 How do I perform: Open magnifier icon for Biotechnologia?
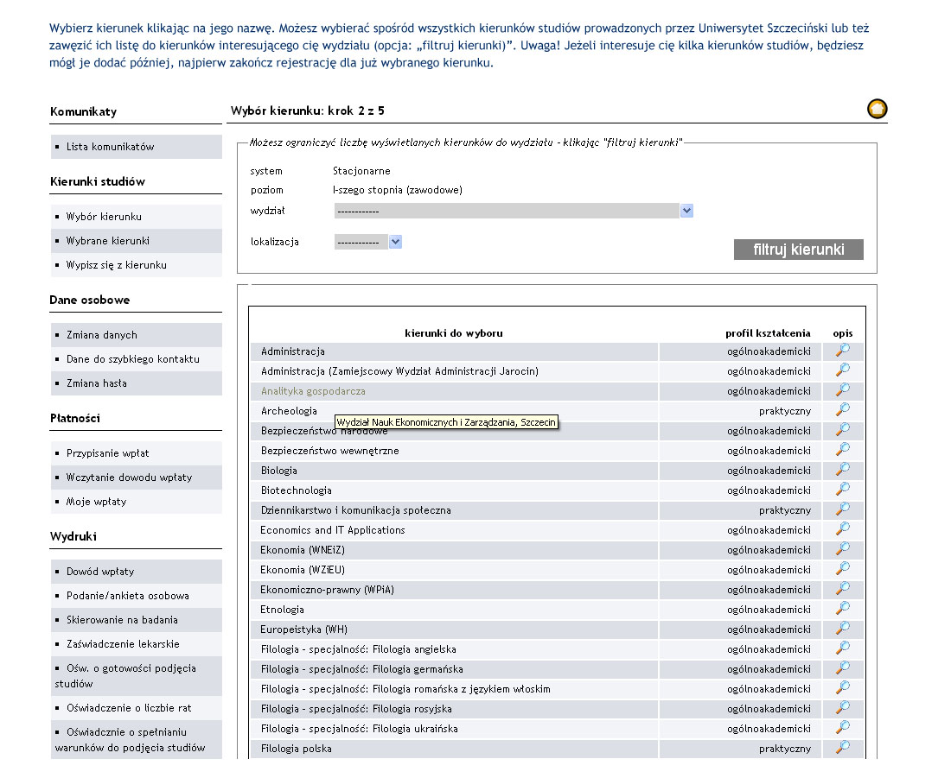click(x=842, y=490)
